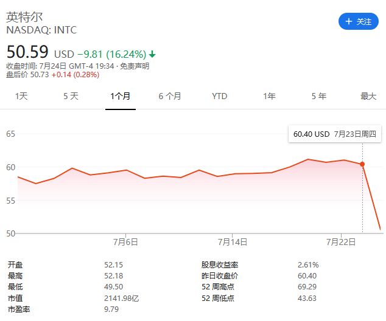386x321 pixels.
Task: Click the NASDAQ: INTC ticker text
Action: tap(41, 30)
